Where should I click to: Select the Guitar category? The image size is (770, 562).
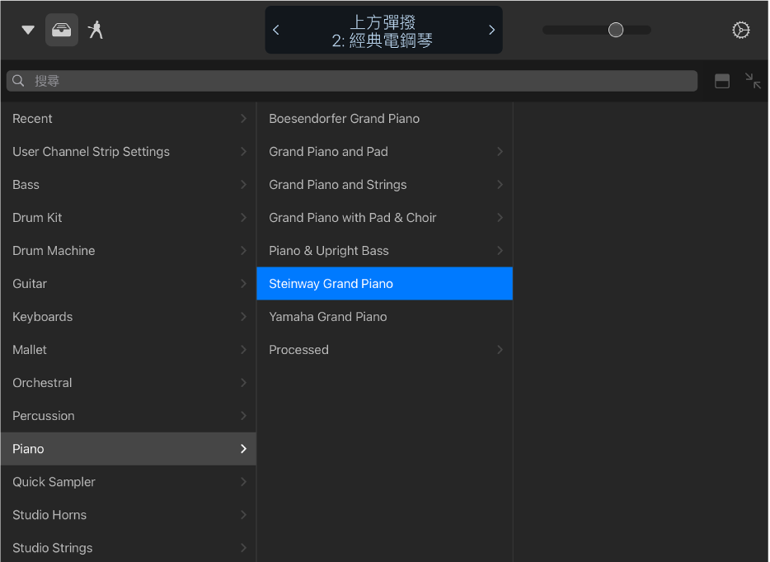coord(129,284)
